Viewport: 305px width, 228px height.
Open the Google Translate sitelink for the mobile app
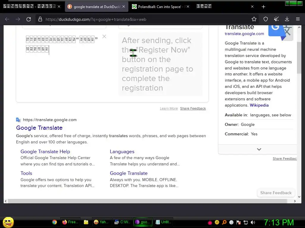coord(129,173)
